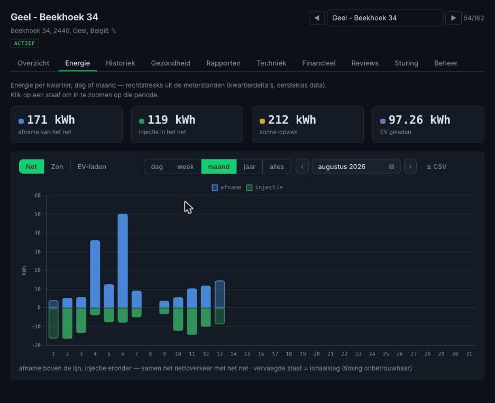
Task: Go to the next site with the right arrow
Action: pyautogui.click(x=453, y=18)
